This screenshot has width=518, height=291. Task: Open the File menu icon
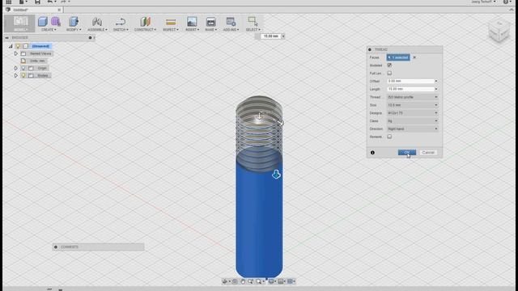pyautogui.click(x=22, y=2)
